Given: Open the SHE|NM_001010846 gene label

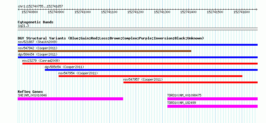Looking at the screenshot, I should (32, 95).
